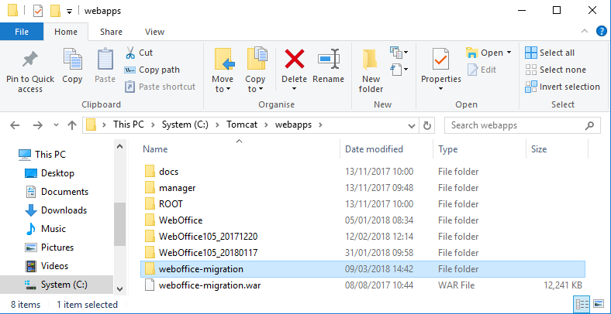Open Customize Quick Access Toolbar dropdown
Viewport: 611px width, 314px height.
(x=69, y=12)
